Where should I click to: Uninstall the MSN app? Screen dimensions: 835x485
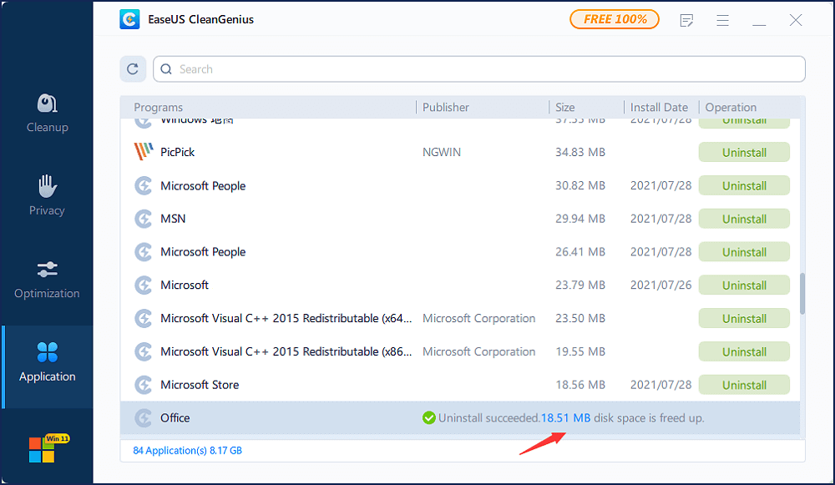tap(744, 219)
